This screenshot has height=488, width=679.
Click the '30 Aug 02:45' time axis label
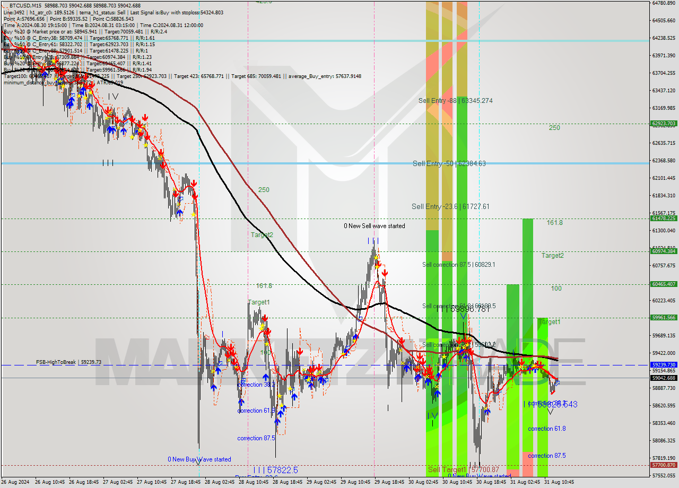(423, 482)
